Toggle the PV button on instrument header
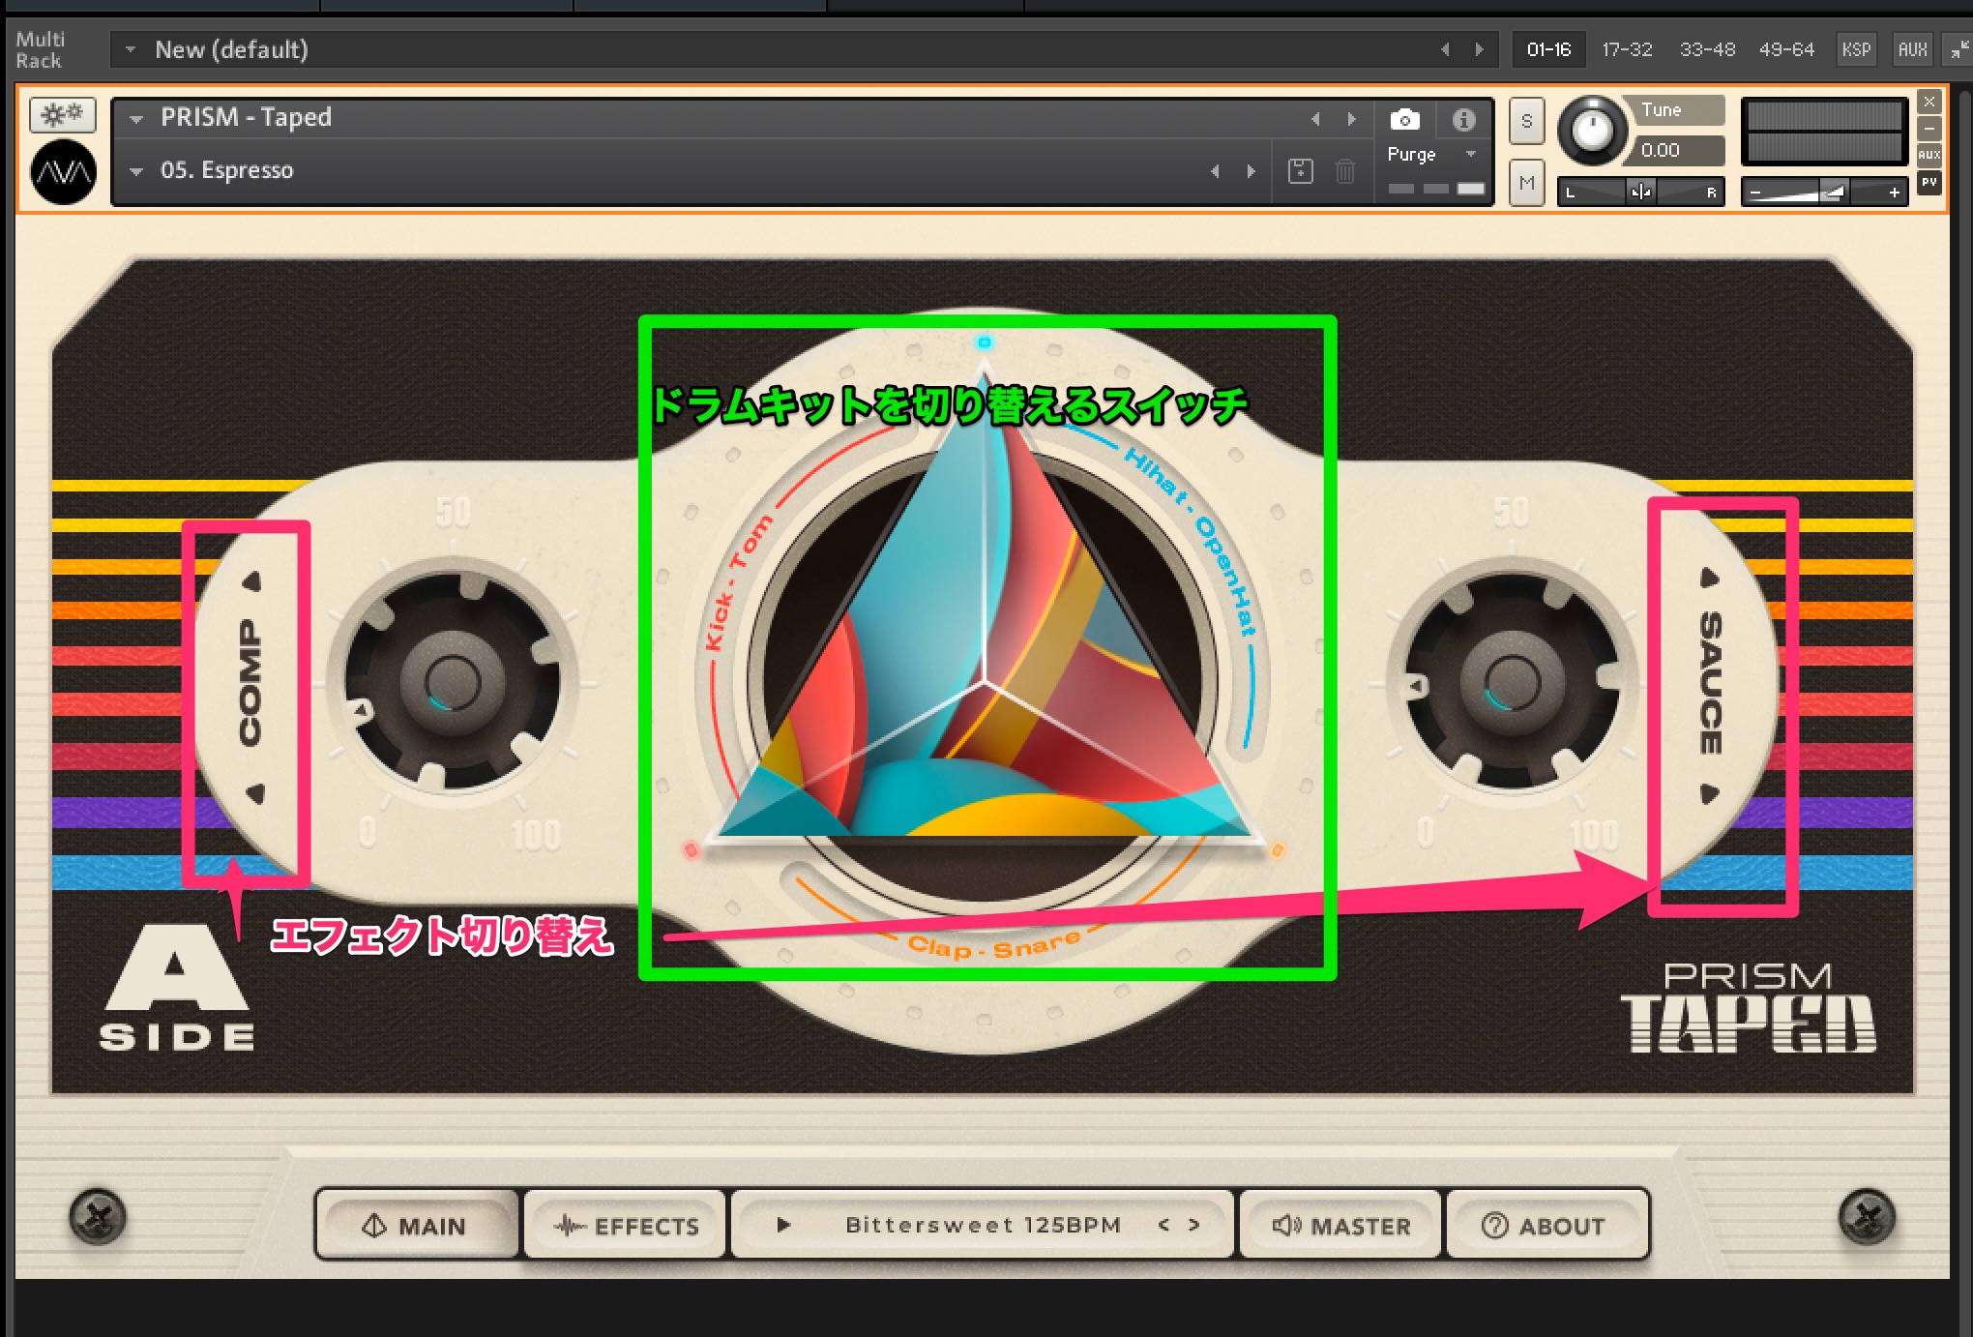Viewport: 1973px width, 1337px height. point(1929,182)
